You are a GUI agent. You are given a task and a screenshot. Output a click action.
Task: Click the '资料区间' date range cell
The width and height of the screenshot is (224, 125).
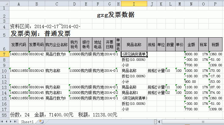(x=45, y=26)
